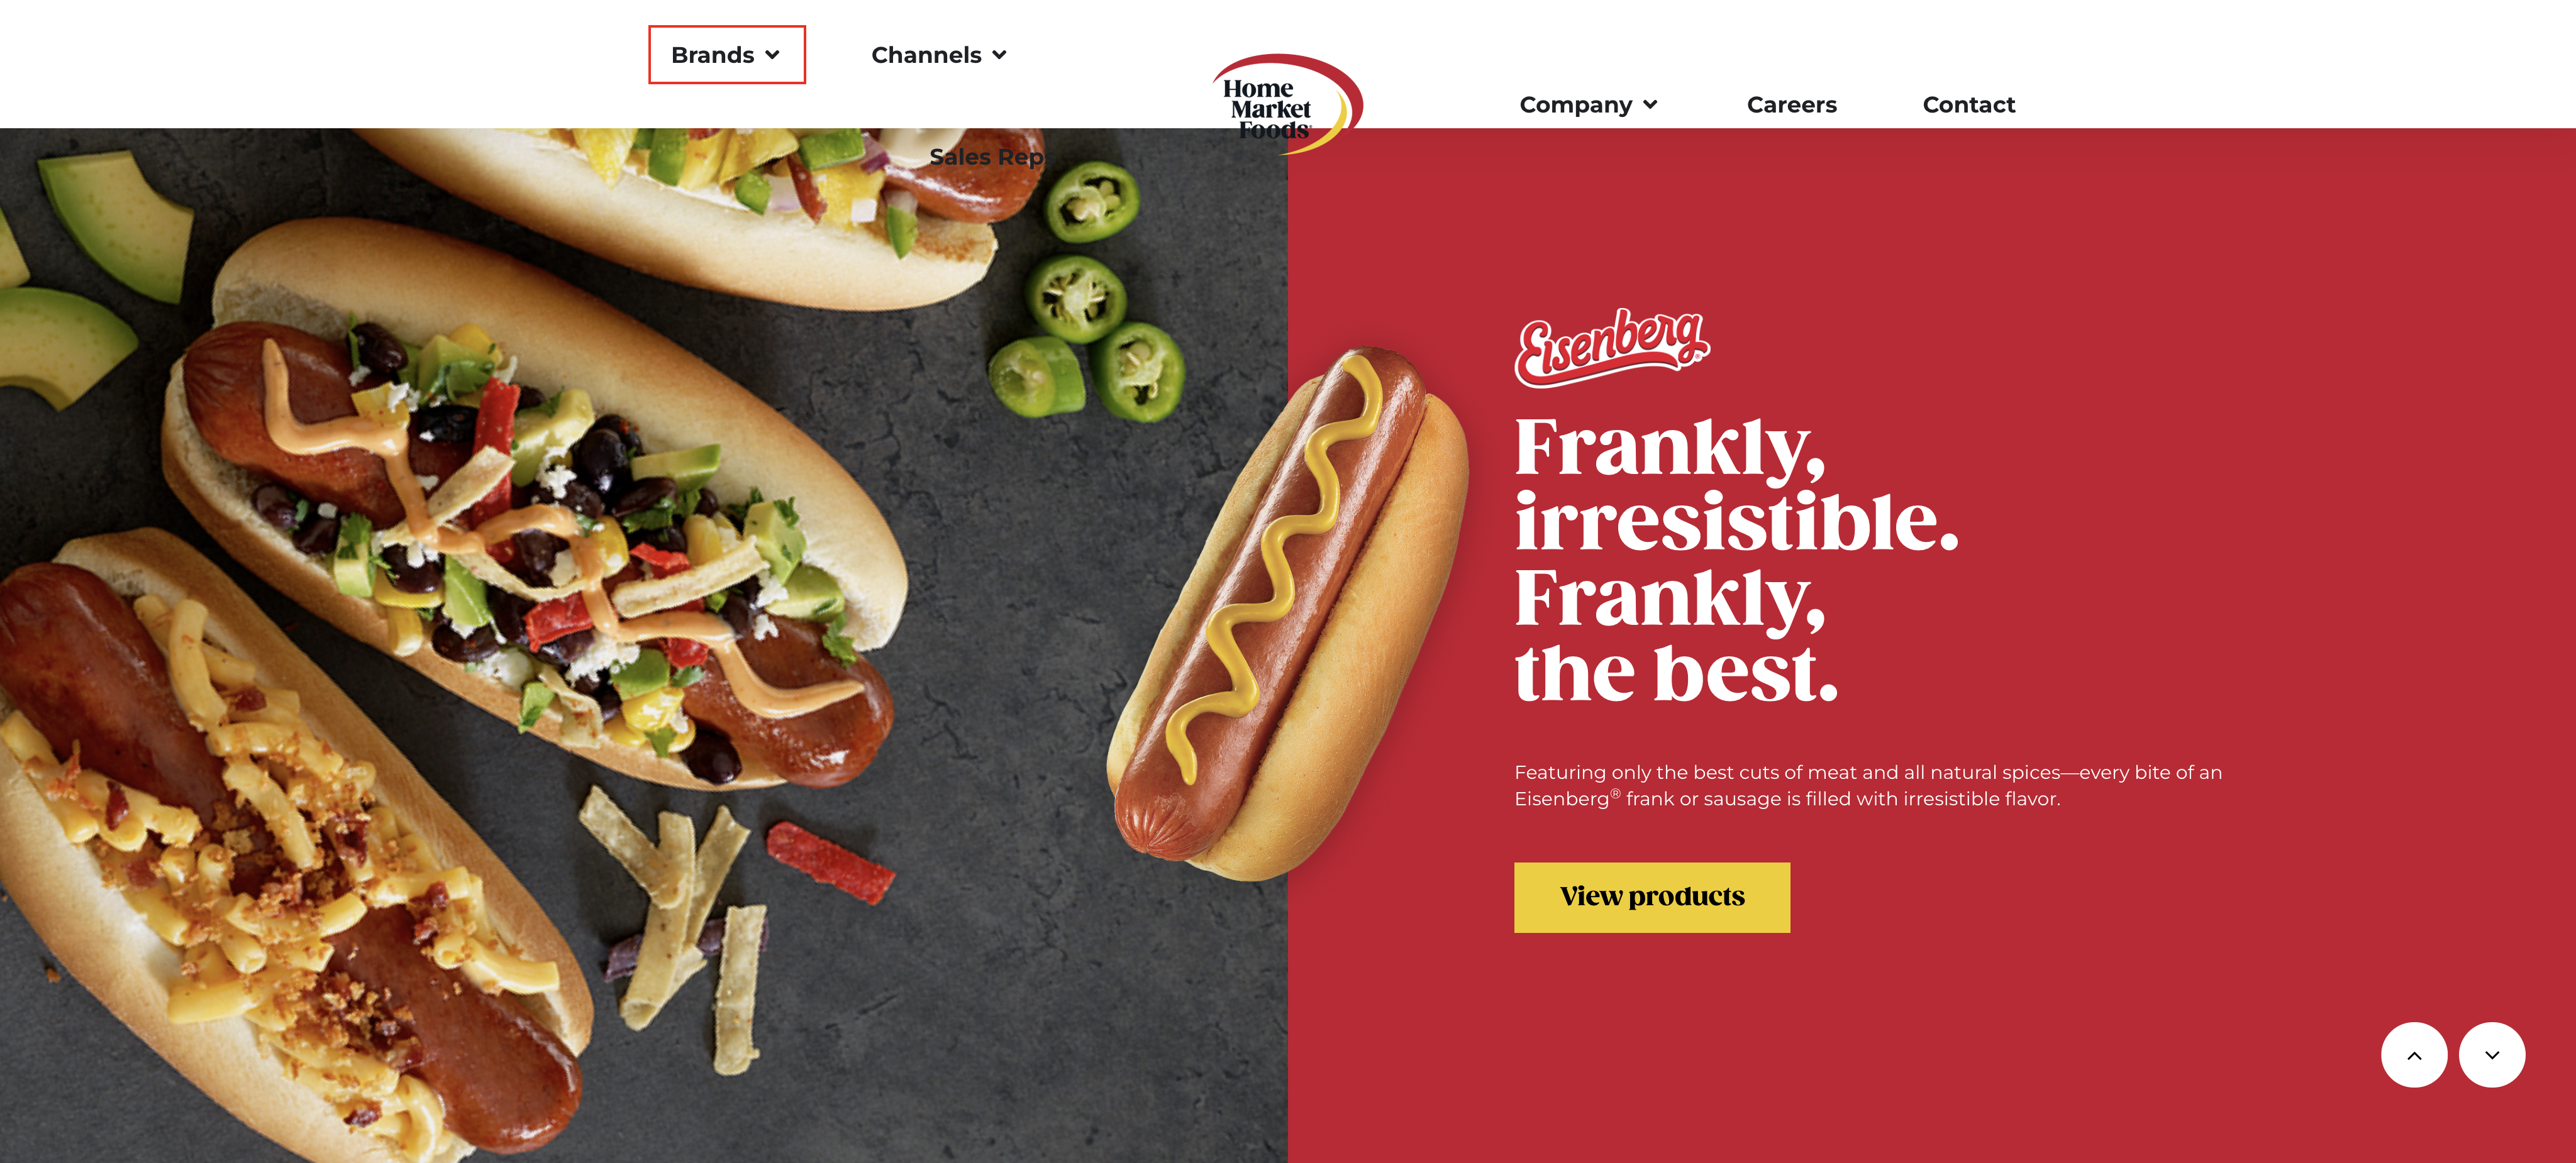Click the chevron beside Brands
Viewport: 2576px width, 1163px height.
tap(772, 55)
